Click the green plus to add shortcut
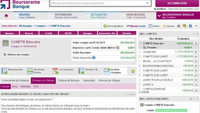200x113 pixels. pyautogui.click(x=133, y=71)
